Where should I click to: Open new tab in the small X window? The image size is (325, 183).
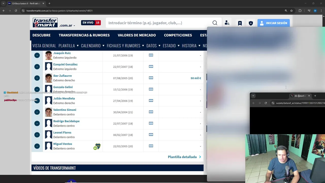[x=315, y=96]
